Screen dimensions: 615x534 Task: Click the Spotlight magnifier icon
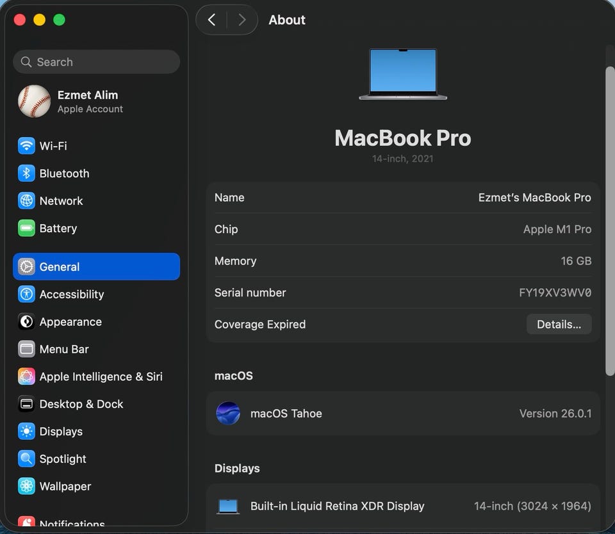pos(26,458)
